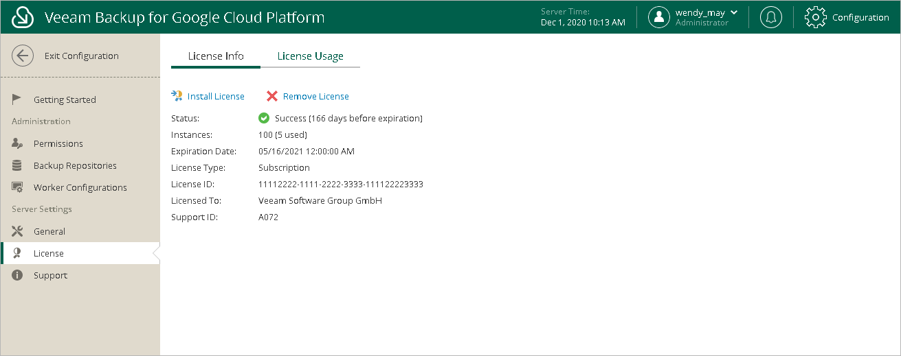901x356 pixels.
Task: Click the Support ID value A072
Action: click(x=268, y=217)
